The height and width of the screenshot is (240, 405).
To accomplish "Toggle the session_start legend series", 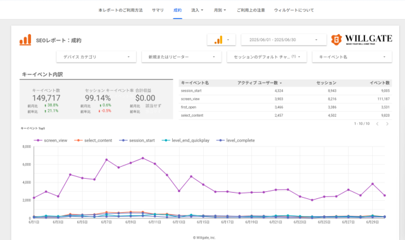I will [137, 140].
